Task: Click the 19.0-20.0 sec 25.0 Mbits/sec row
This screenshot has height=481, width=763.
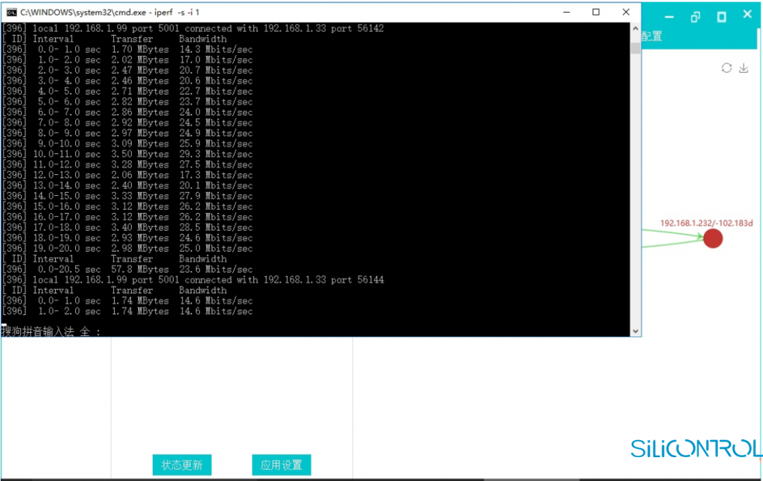Action: 127,249
